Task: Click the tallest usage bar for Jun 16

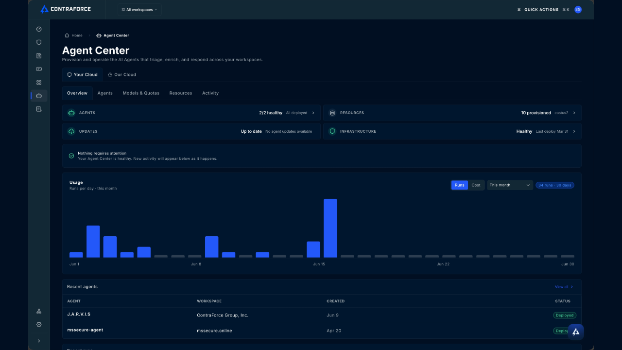Action: (x=330, y=228)
